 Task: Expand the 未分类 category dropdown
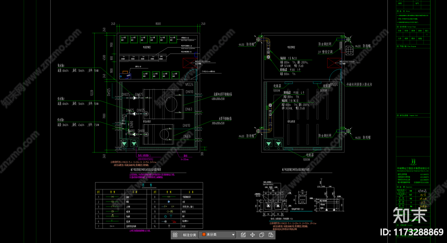pos(217,235)
